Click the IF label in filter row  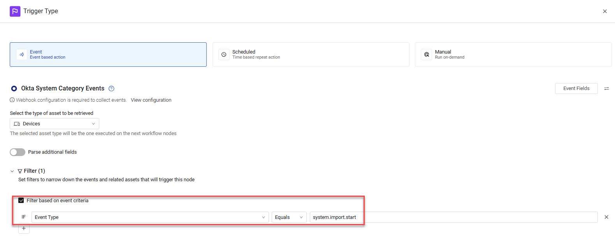(24, 217)
